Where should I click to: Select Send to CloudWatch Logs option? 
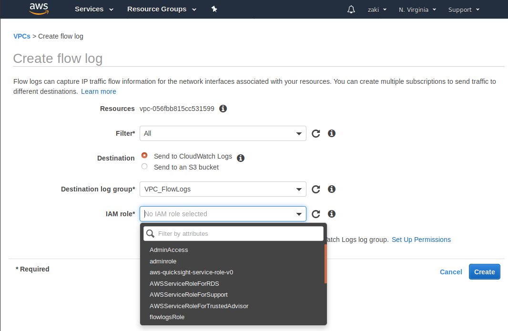pyautogui.click(x=144, y=156)
